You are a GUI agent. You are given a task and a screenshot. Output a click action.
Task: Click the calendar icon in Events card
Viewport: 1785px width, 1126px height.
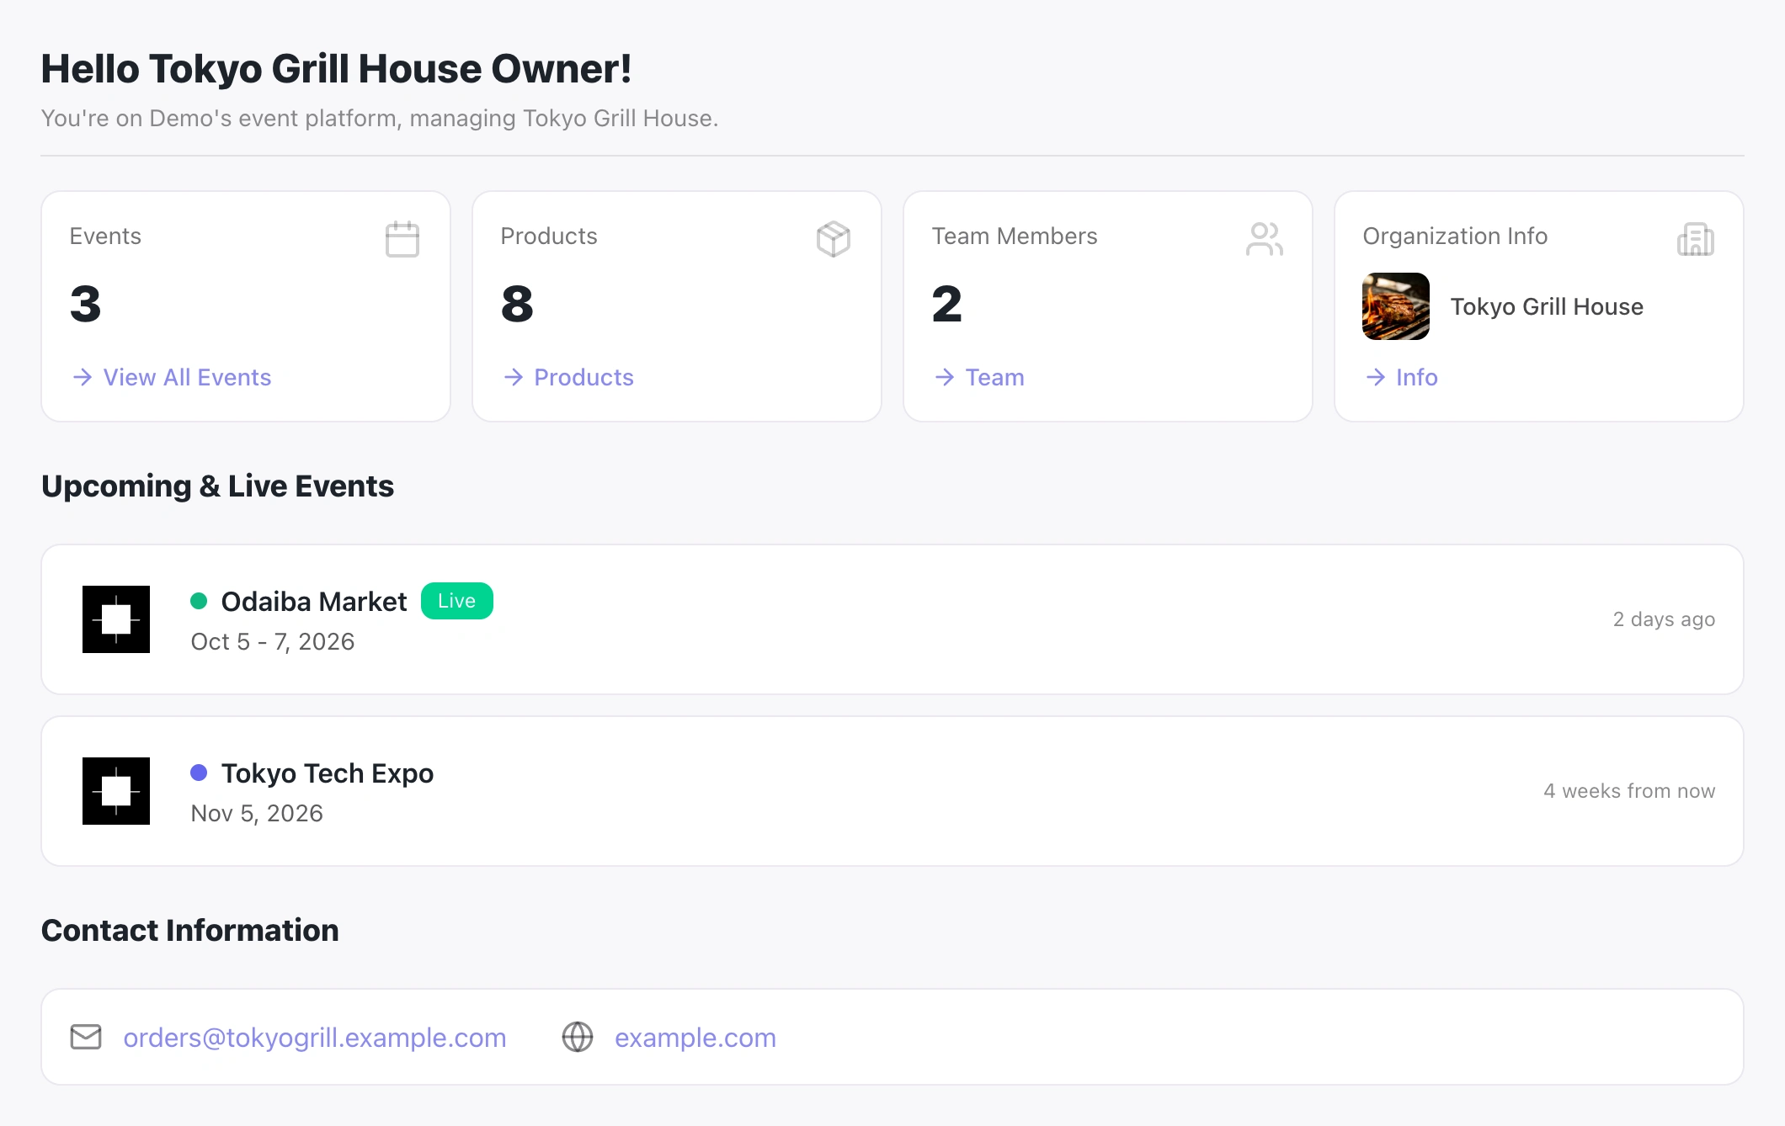click(x=402, y=239)
